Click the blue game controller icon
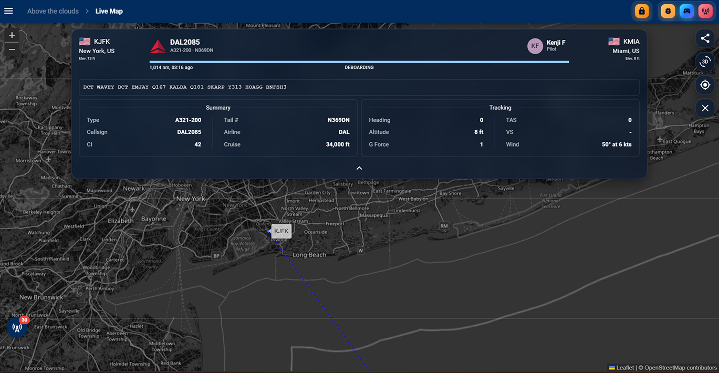Image resolution: width=719 pixels, height=373 pixels. [686, 11]
